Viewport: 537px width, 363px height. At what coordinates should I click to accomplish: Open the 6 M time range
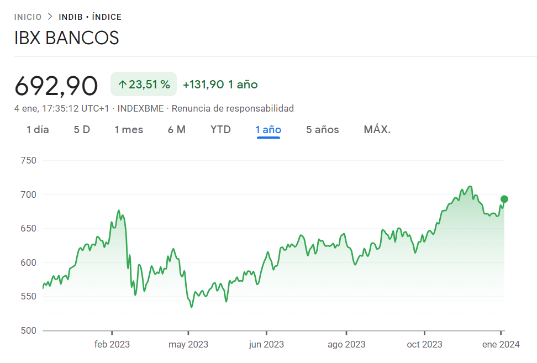point(177,129)
